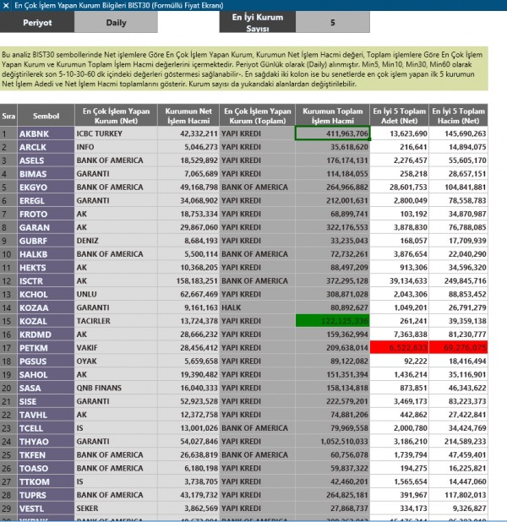The image size is (507, 522).
Task: Click the TACIRLER cell in KOZAL row
Action: pyautogui.click(x=116, y=321)
